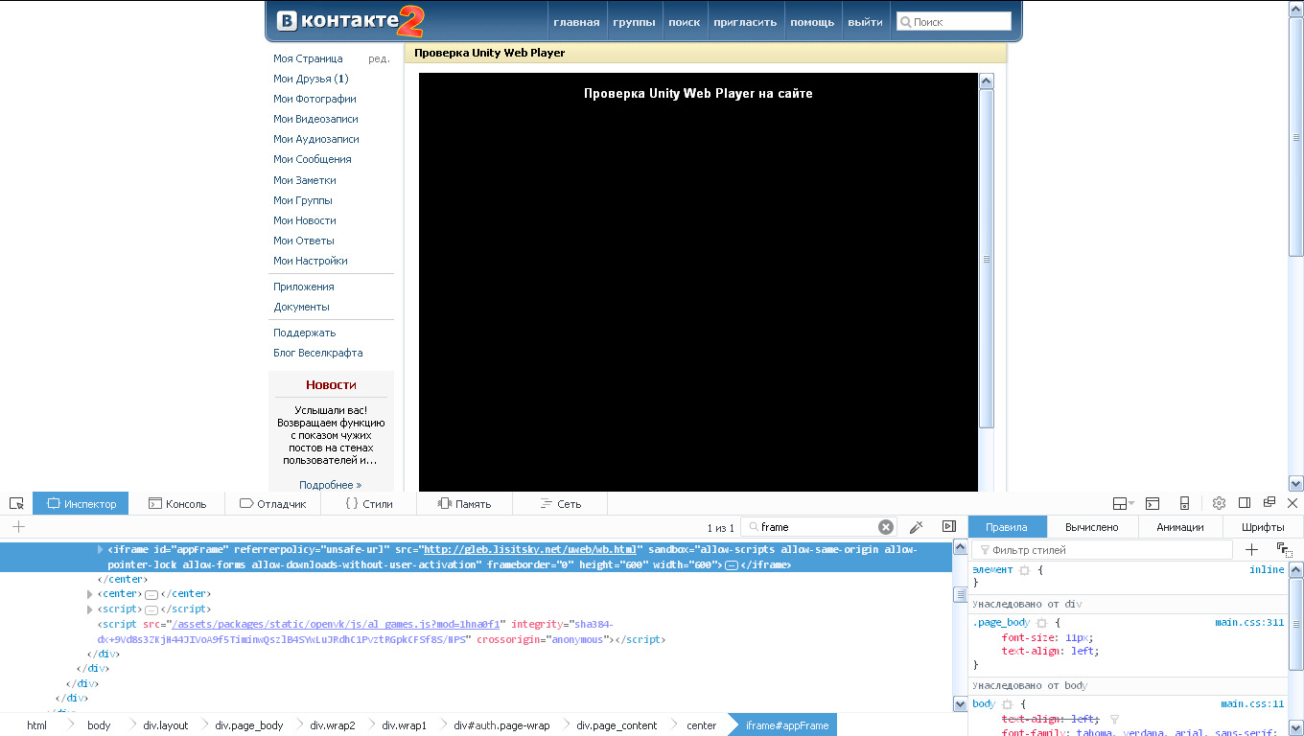Add a new node with the plus icon in the markup toolbar
This screenshot has width=1304, height=736.
pos(18,526)
